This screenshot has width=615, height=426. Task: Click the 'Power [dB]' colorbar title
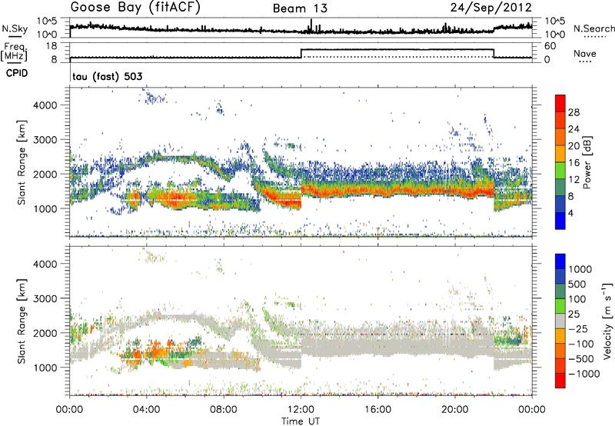click(587, 162)
